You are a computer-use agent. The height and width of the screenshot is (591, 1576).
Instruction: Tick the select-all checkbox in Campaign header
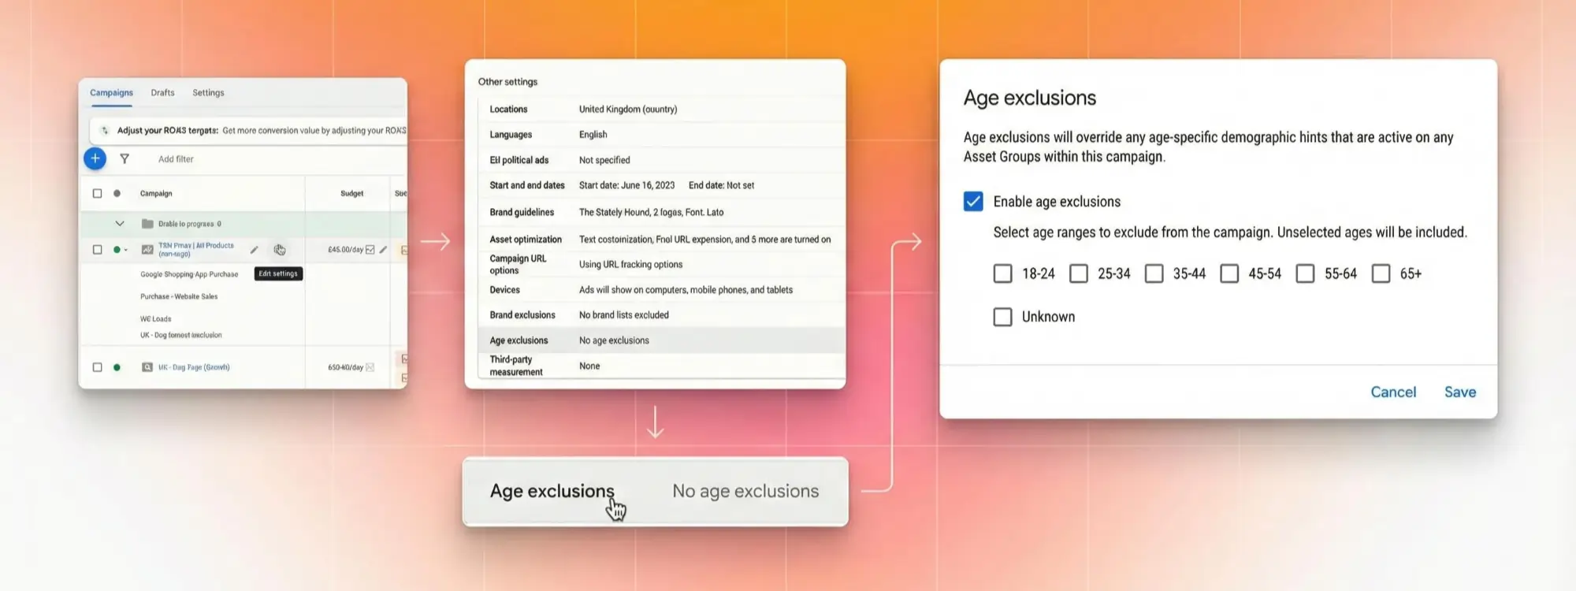(x=98, y=193)
